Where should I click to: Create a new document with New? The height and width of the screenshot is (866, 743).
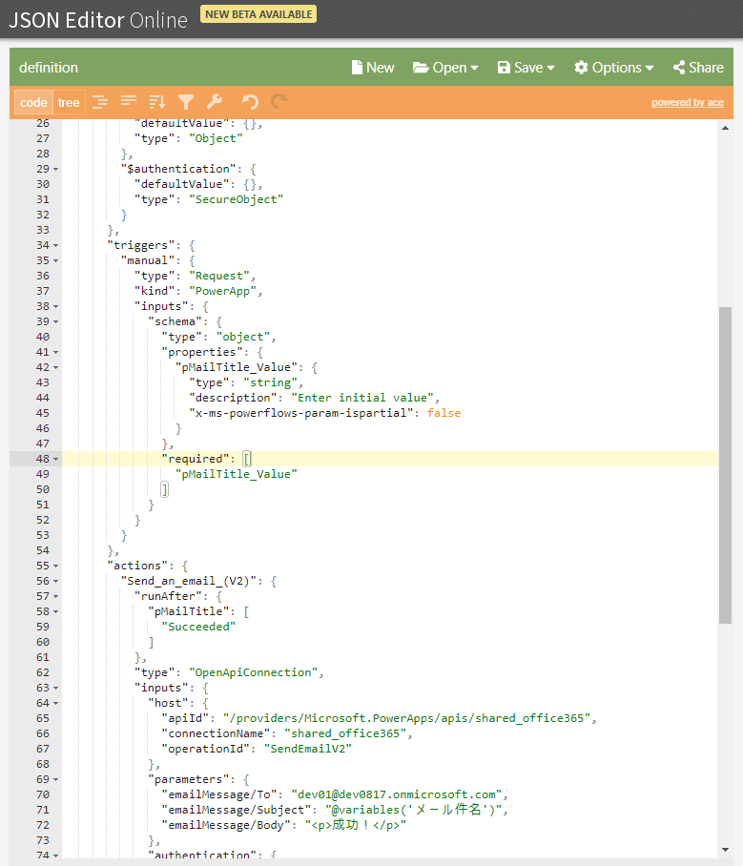pos(372,68)
